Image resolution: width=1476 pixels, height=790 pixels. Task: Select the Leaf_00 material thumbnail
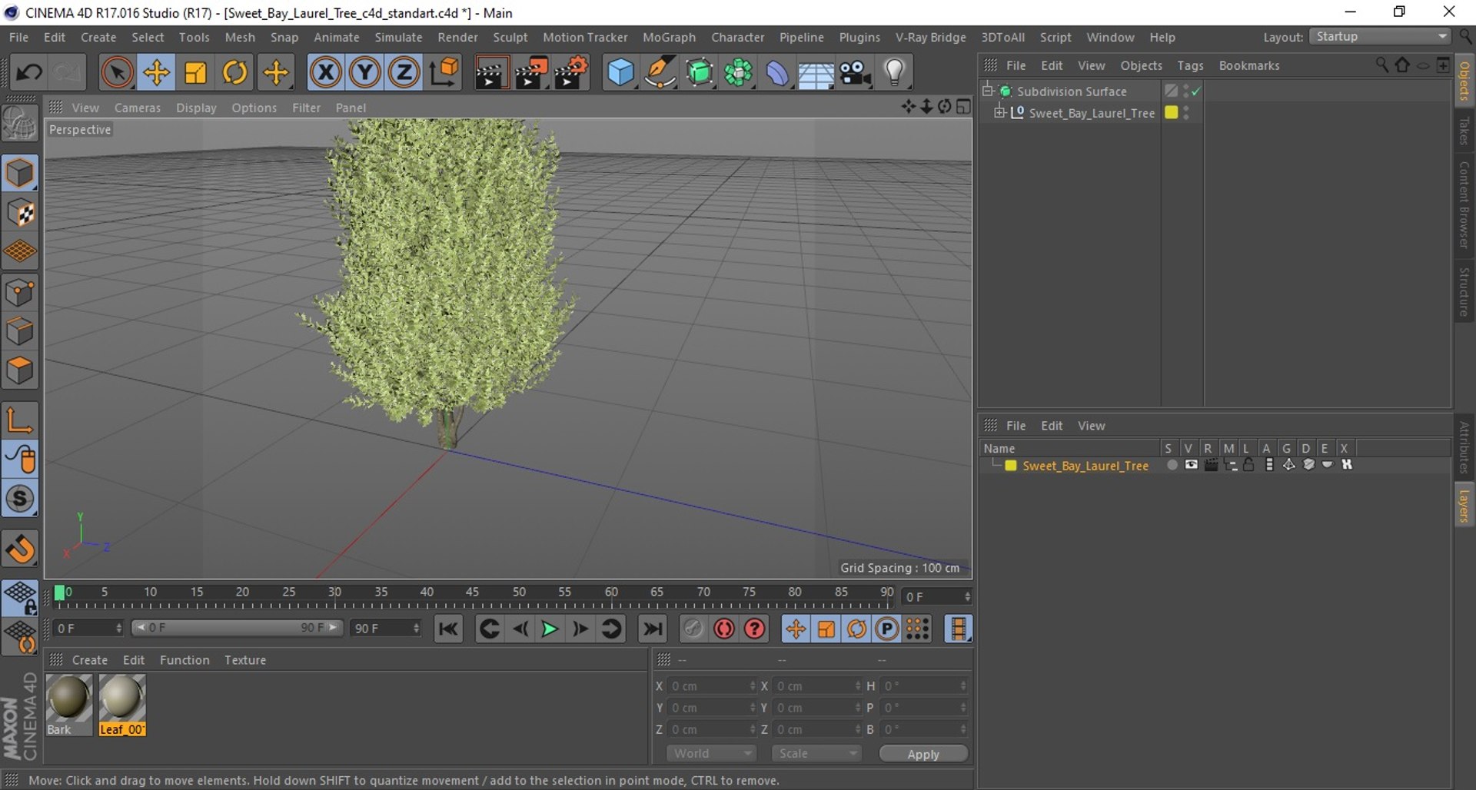(121, 705)
